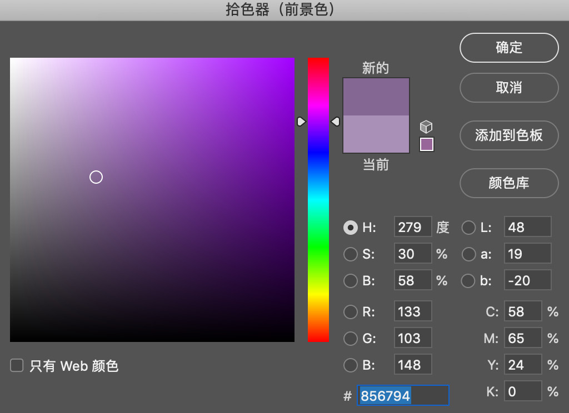Click the small web-safe color swatch
The width and height of the screenshot is (569, 413).
tap(426, 144)
